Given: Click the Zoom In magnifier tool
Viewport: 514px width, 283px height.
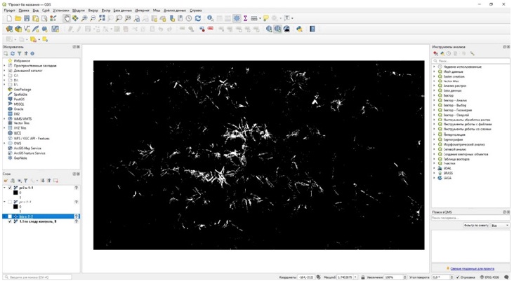Looking at the screenshot, I should (x=84, y=19).
